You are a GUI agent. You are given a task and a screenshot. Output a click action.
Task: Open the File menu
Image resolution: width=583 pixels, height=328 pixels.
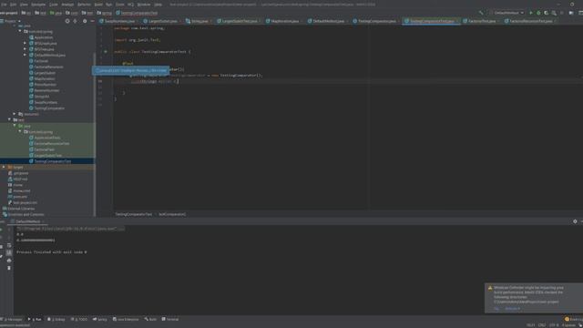click(x=4, y=5)
